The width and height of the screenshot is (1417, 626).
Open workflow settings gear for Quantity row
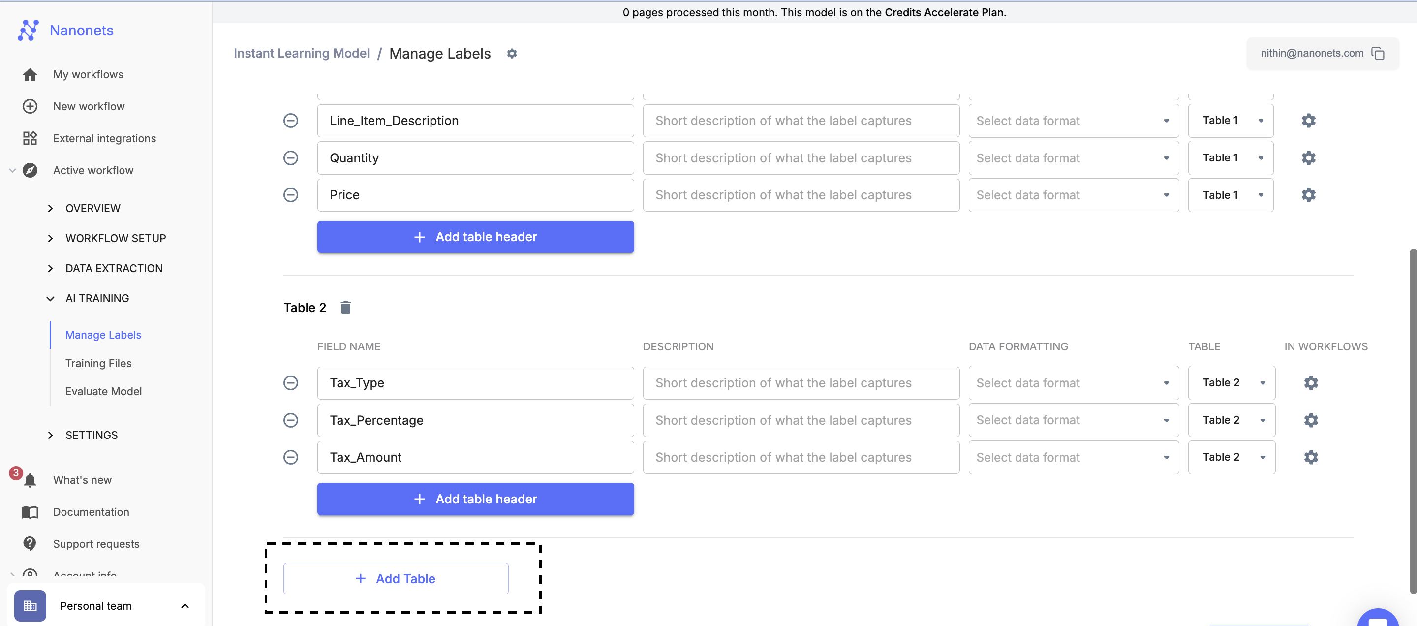tap(1308, 158)
